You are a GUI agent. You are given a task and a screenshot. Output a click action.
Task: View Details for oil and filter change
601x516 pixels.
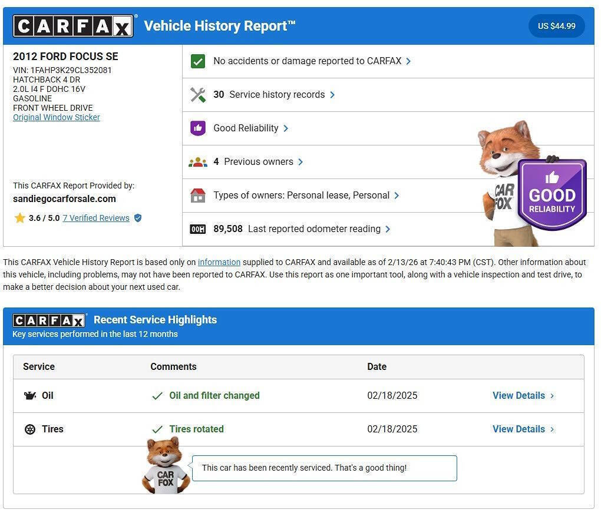[523, 396]
